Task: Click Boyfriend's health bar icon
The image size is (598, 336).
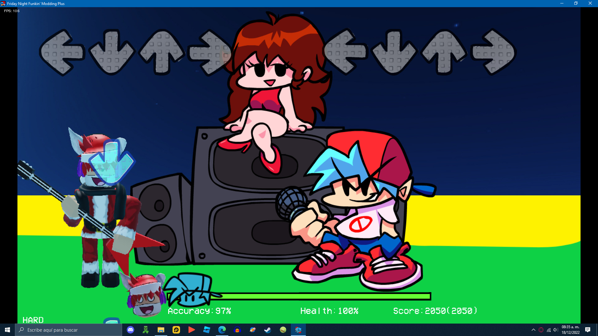Action: [189, 290]
